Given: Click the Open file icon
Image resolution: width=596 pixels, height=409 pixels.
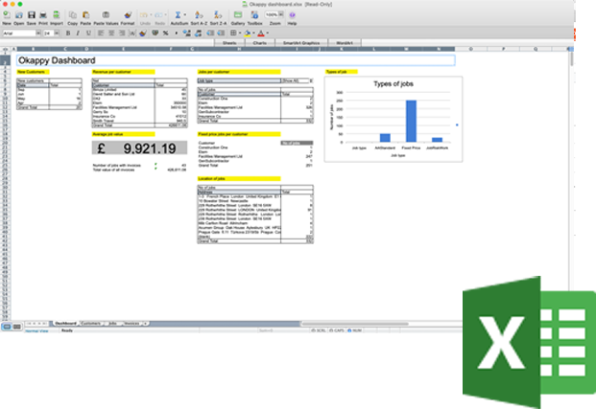Looking at the screenshot, I should 19,15.
